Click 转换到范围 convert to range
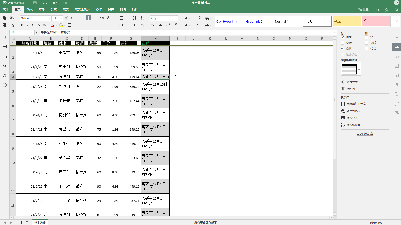The image size is (401, 225). coord(351,111)
